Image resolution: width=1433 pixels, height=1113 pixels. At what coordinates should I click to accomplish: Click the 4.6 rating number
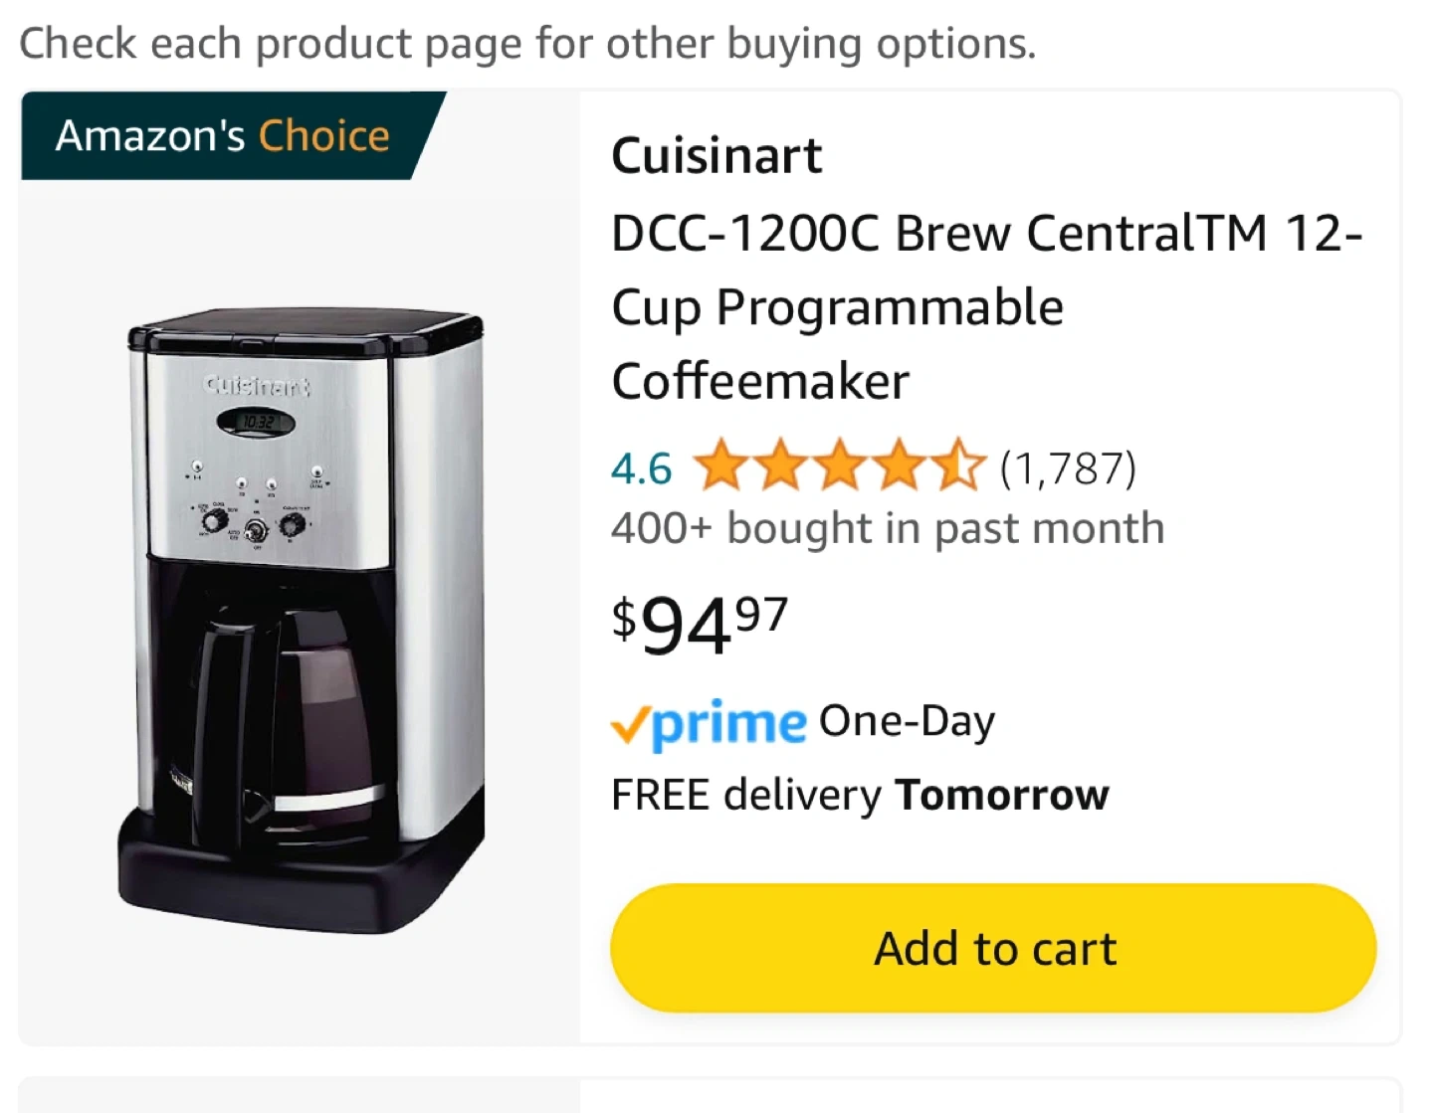pos(641,468)
